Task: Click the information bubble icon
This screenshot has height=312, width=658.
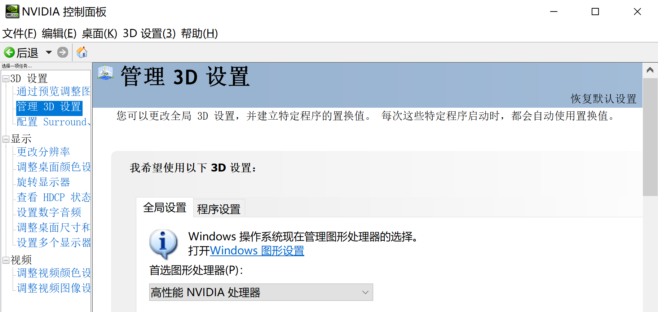Action: pyautogui.click(x=163, y=244)
